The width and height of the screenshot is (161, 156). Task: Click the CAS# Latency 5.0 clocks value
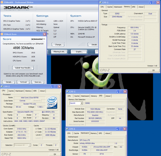point(135,34)
